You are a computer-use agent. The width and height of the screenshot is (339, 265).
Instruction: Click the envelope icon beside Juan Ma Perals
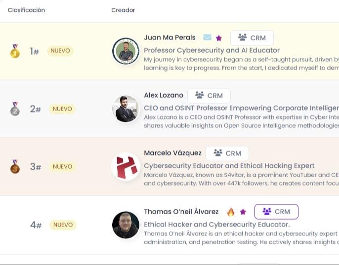pos(207,38)
